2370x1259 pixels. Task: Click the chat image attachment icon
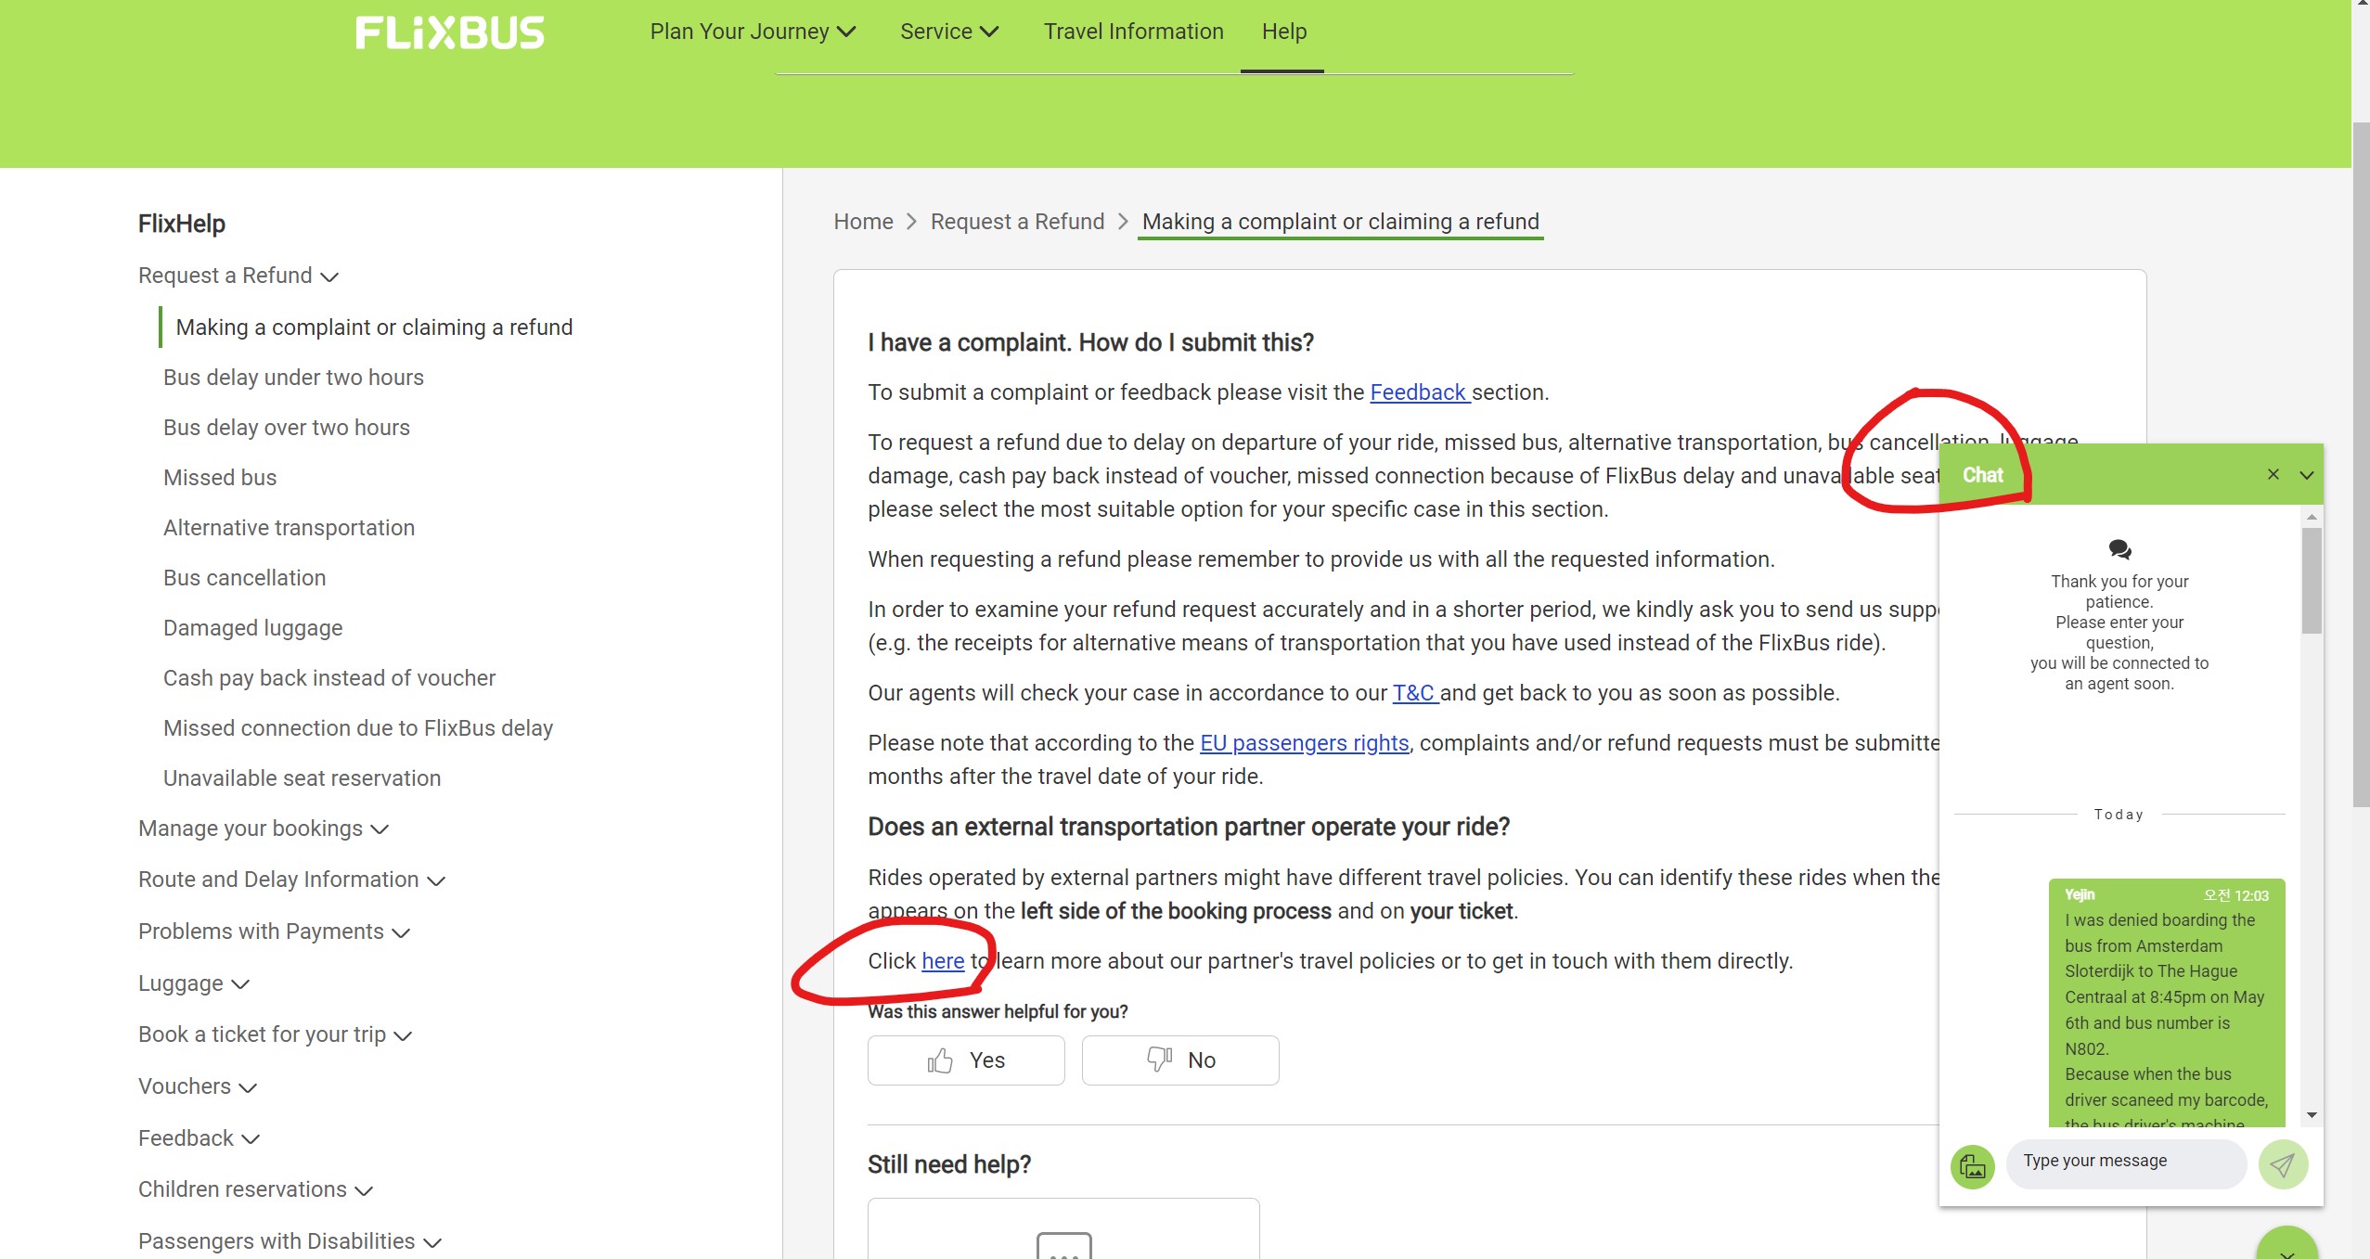(x=1973, y=1165)
